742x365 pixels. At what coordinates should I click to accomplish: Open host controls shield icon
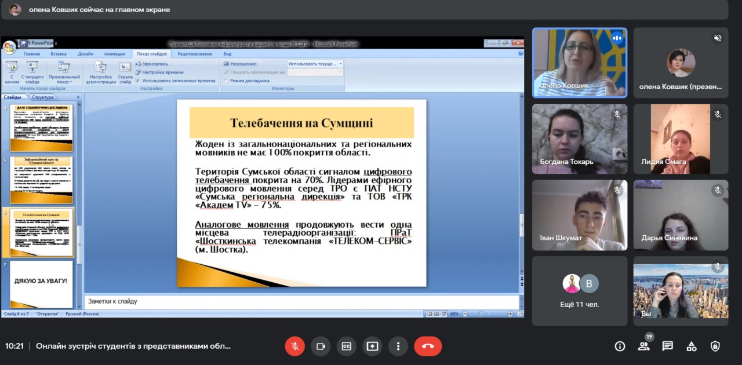[715, 346]
